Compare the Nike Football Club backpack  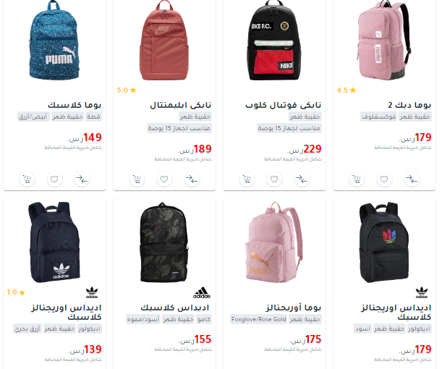(x=302, y=179)
